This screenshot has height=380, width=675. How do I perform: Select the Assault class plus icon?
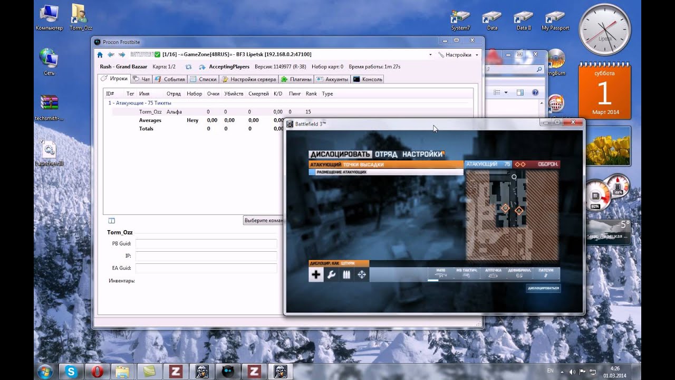pos(316,274)
